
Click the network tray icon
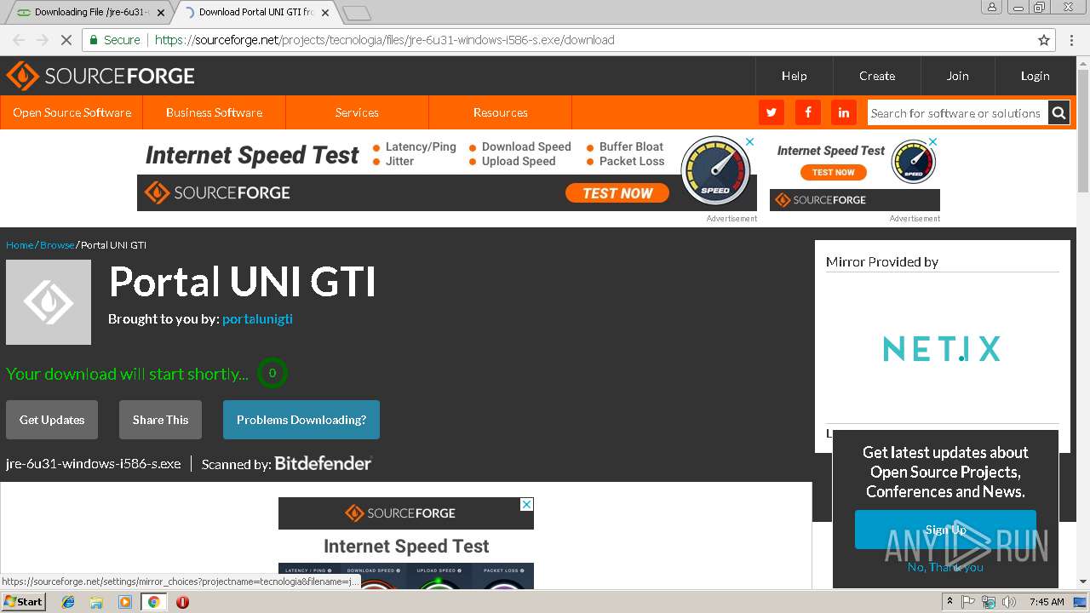click(x=990, y=602)
